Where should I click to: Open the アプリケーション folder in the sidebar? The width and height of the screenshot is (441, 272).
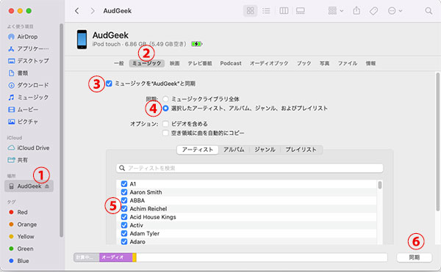[28, 49]
